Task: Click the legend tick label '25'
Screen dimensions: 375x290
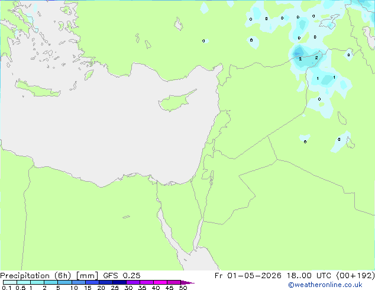Action: coord(115,288)
